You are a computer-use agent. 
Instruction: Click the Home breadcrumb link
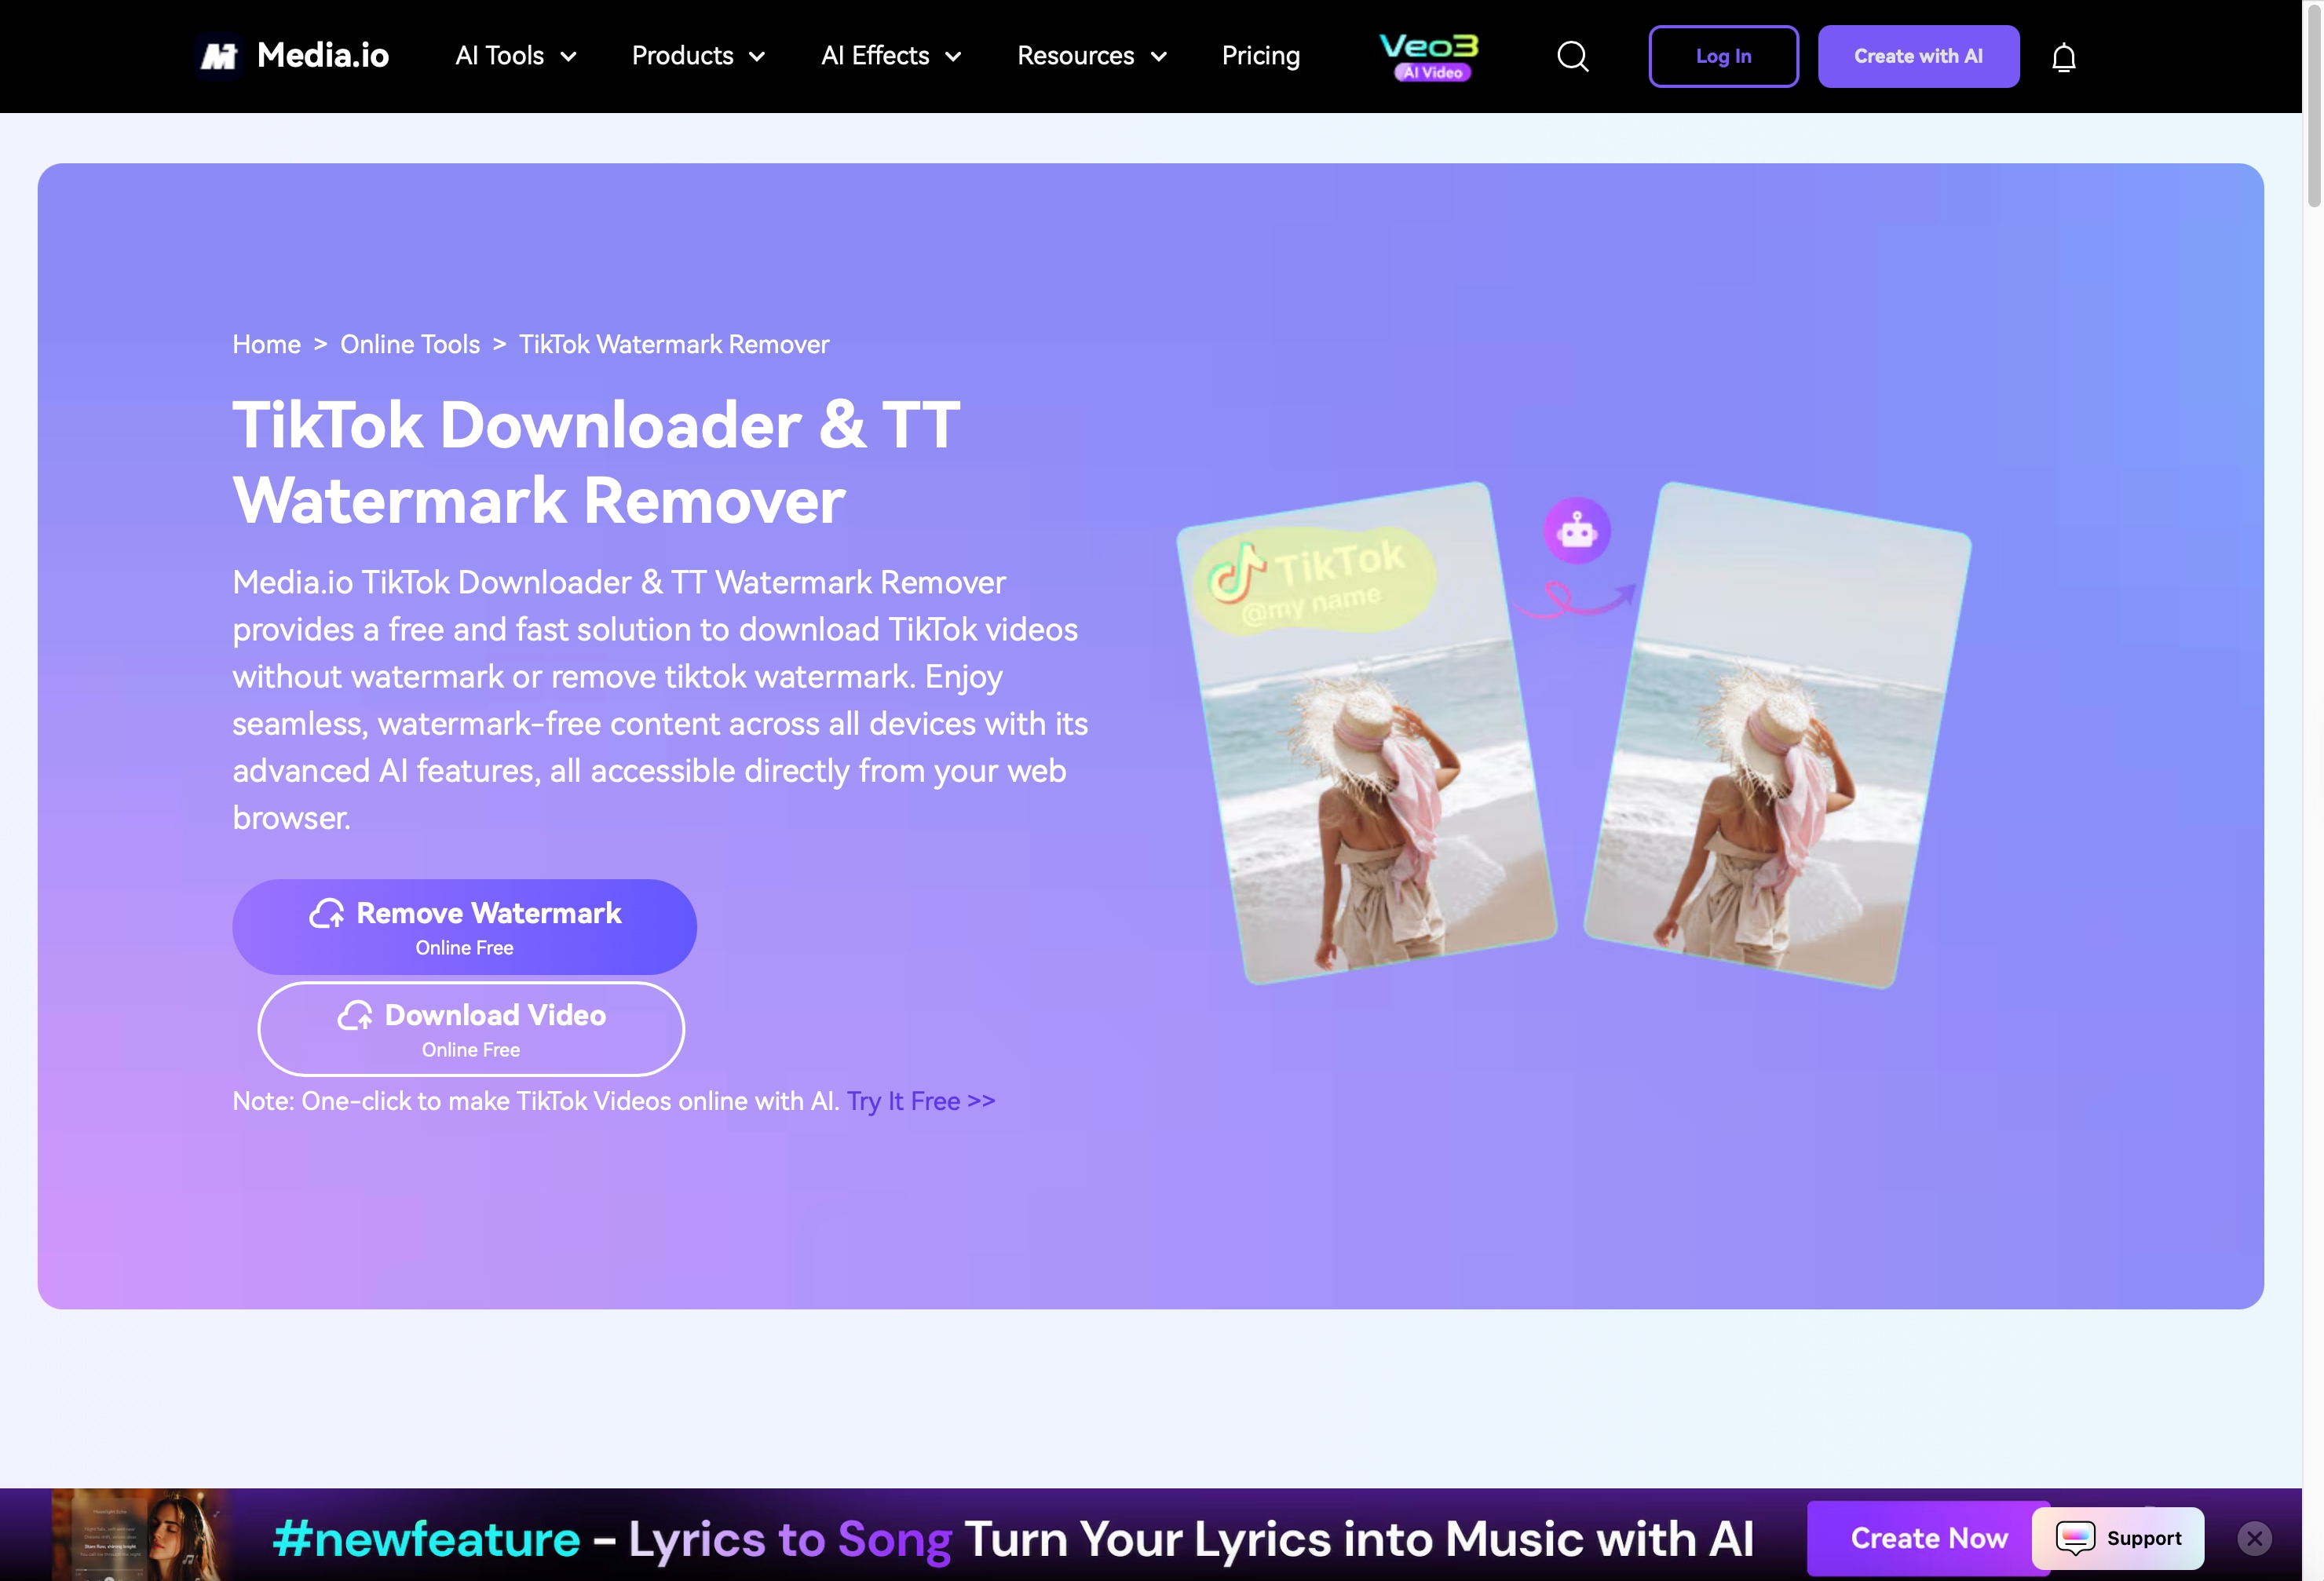coord(266,344)
